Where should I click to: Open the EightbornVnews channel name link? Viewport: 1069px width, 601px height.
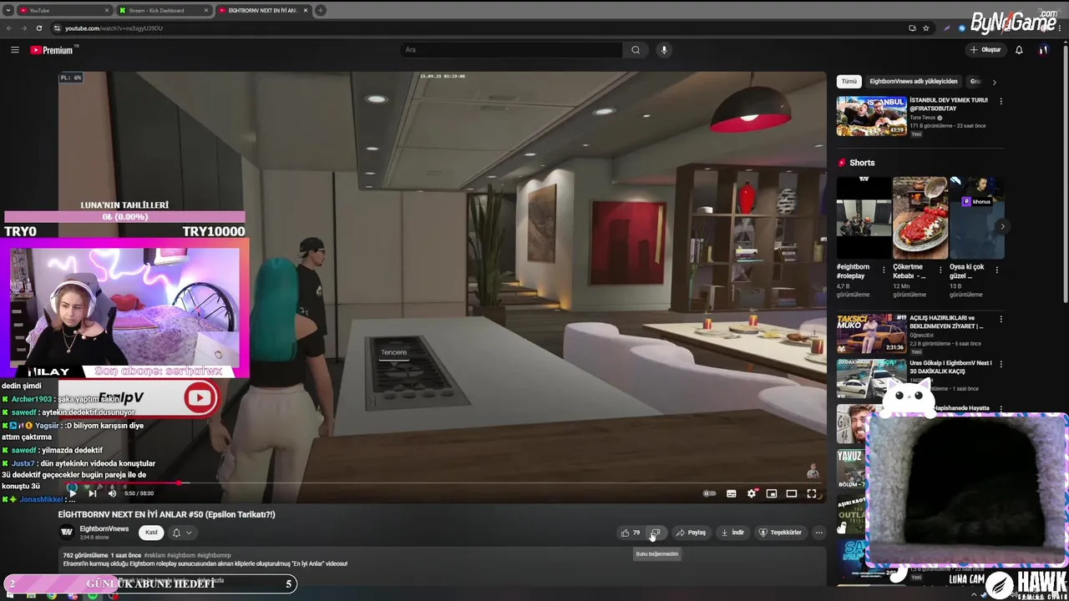(104, 529)
